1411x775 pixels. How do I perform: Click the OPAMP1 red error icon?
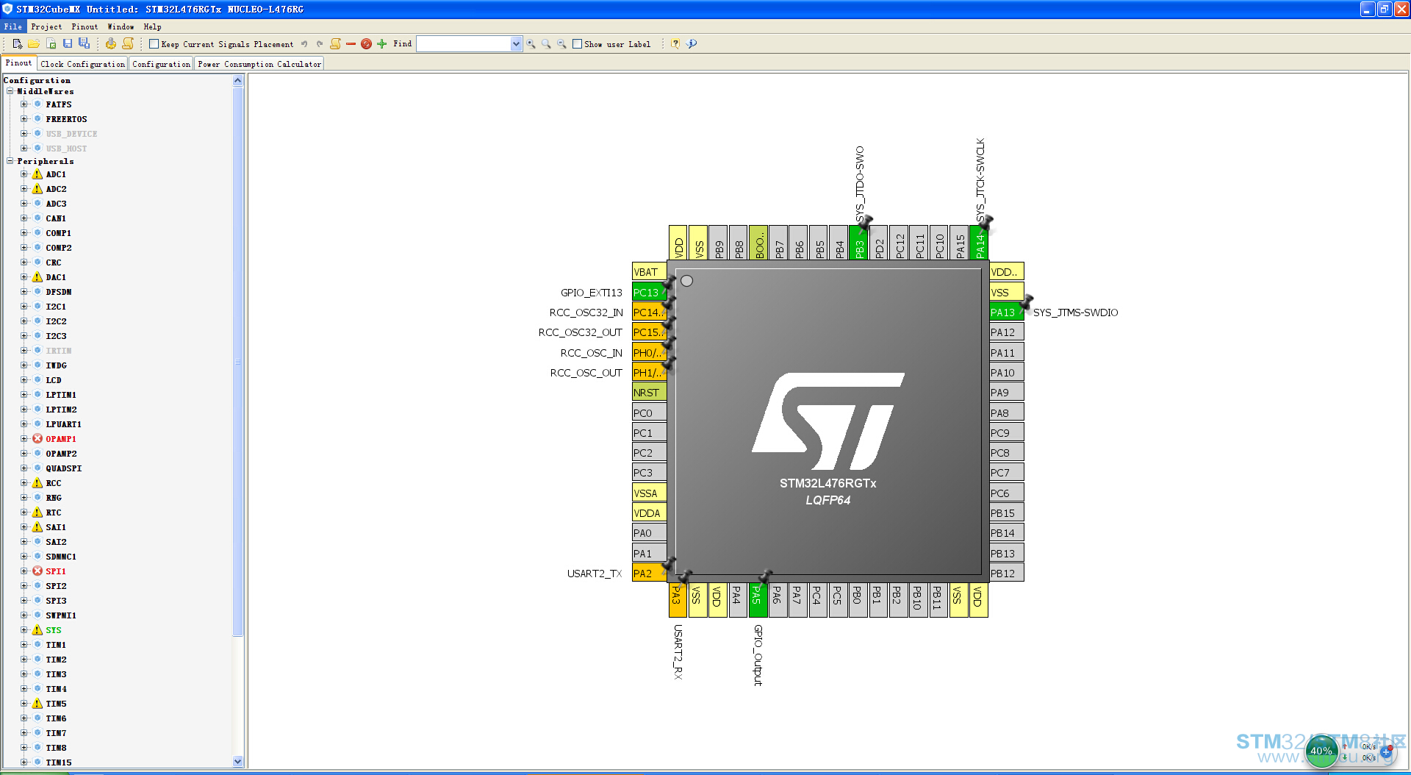(37, 439)
